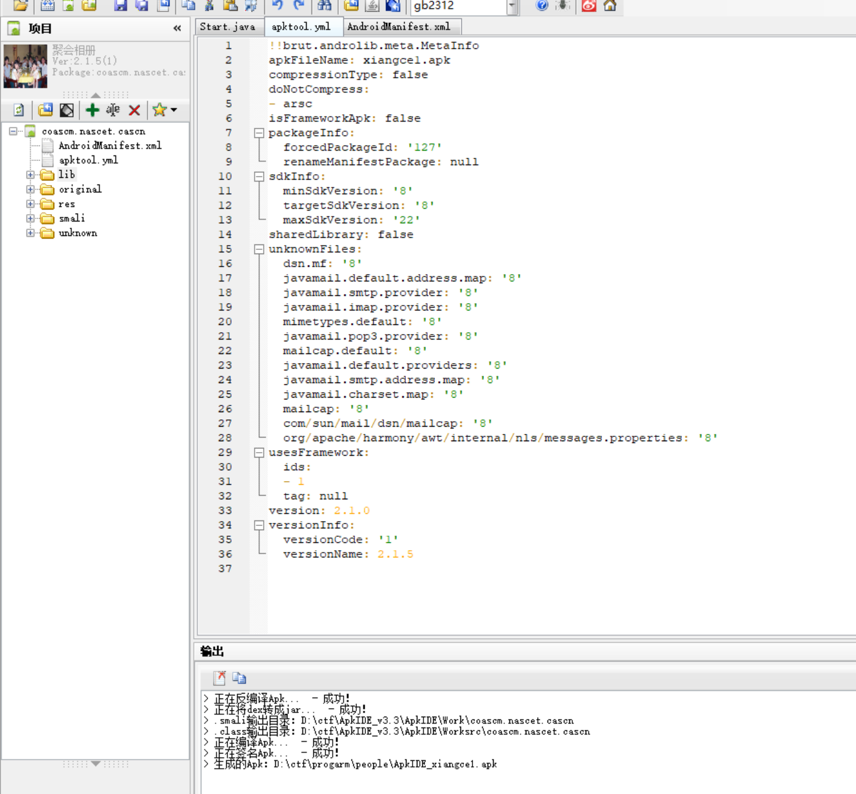Click the downward triangle handle below project tree
Viewport: 856px width, 794px height.
point(96,764)
